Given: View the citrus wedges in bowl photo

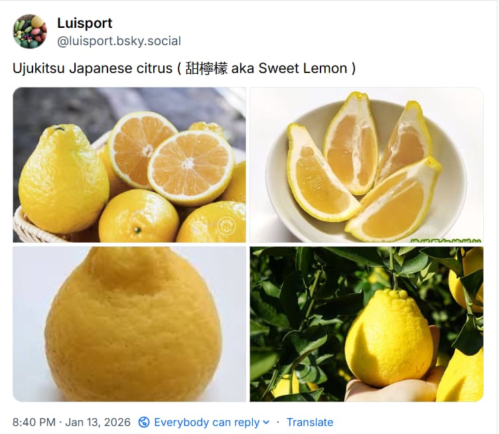Looking at the screenshot, I should [x=366, y=165].
